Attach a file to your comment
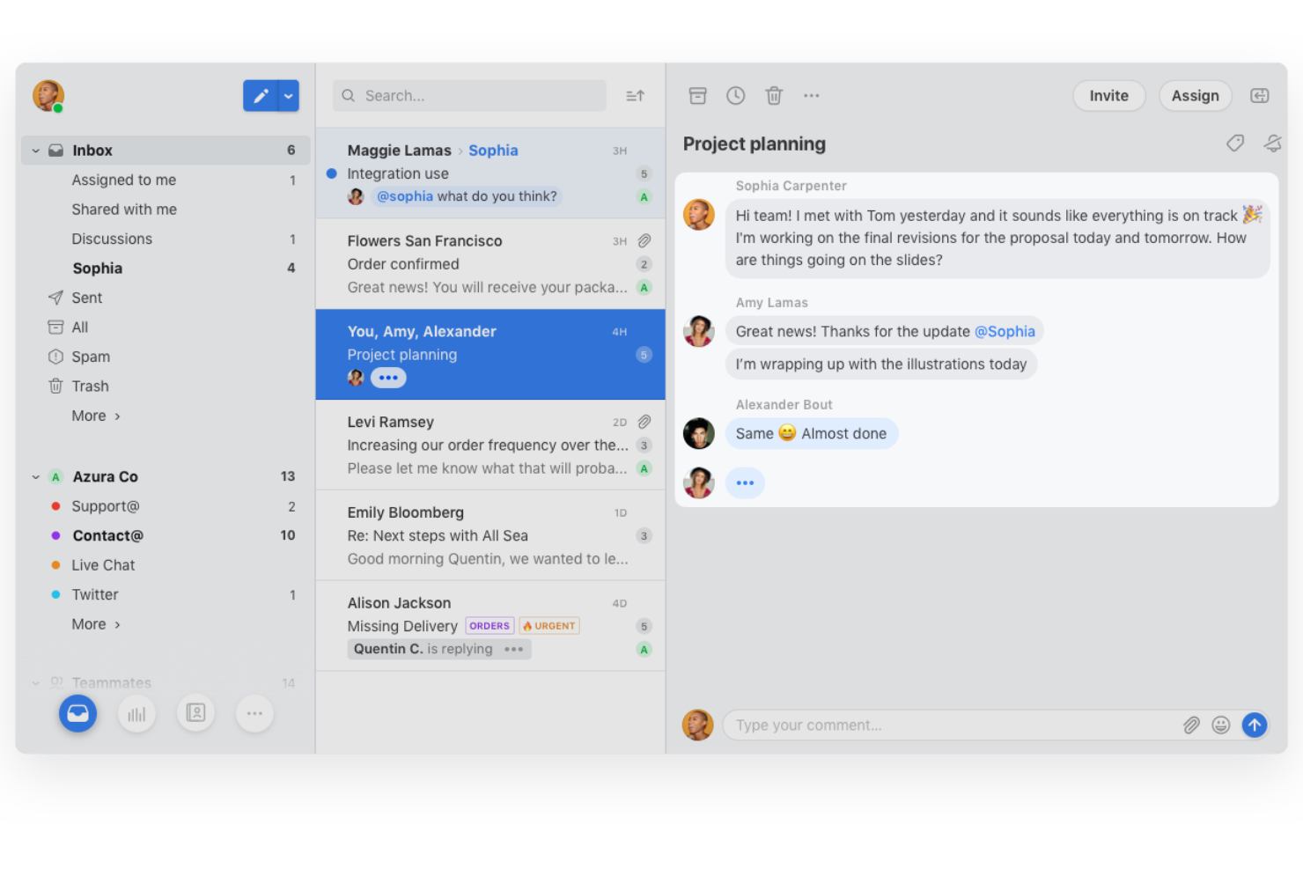Viewport: 1303px width, 869px height. 1191,725
